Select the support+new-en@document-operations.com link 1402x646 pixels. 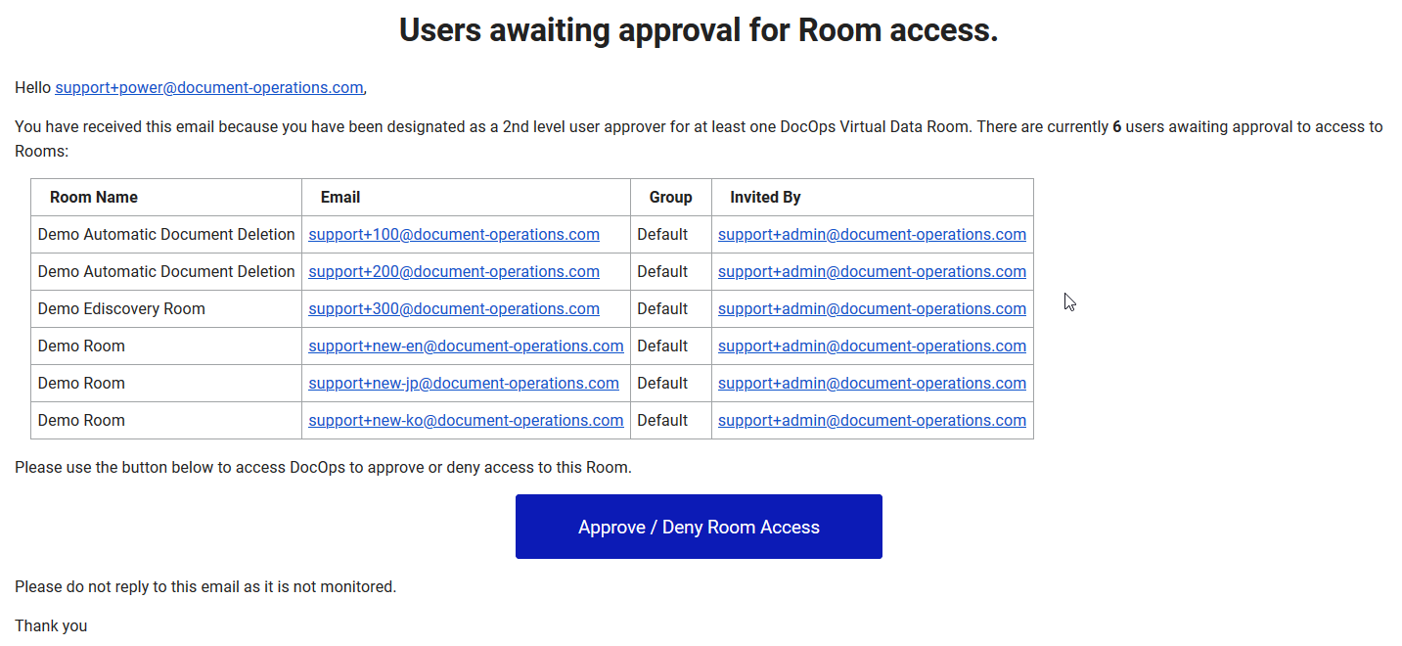[x=466, y=346]
